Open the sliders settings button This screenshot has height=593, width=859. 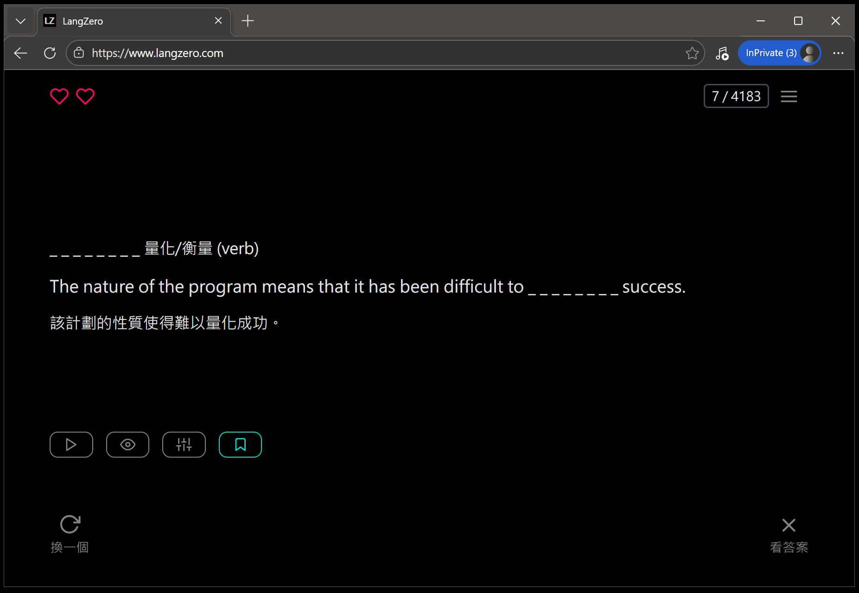(x=184, y=445)
